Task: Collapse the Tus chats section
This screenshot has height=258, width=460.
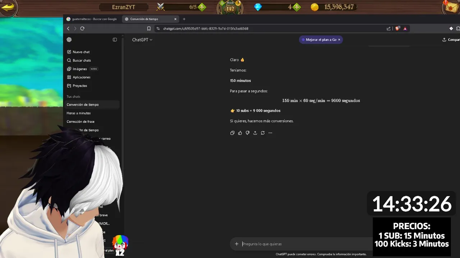Action: point(73,96)
